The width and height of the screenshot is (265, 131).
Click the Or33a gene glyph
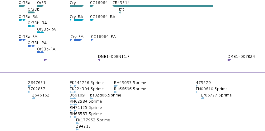pos(22,6)
